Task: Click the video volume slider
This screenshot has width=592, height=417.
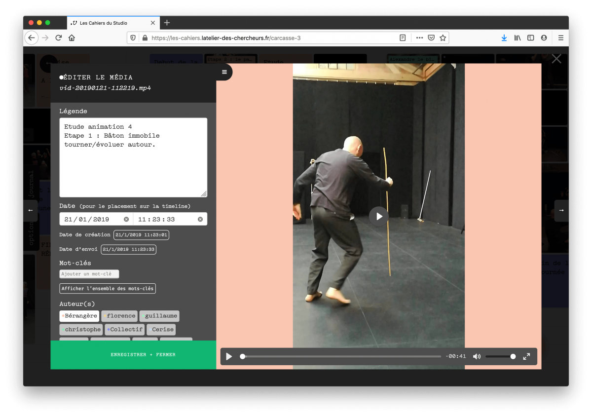Action: point(501,356)
